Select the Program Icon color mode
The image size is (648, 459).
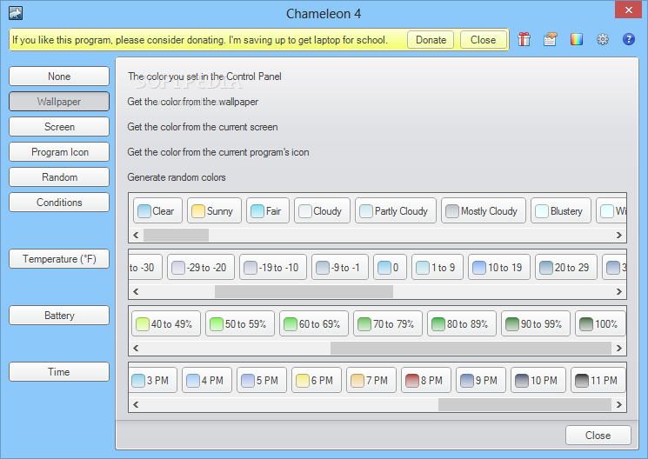pos(59,152)
